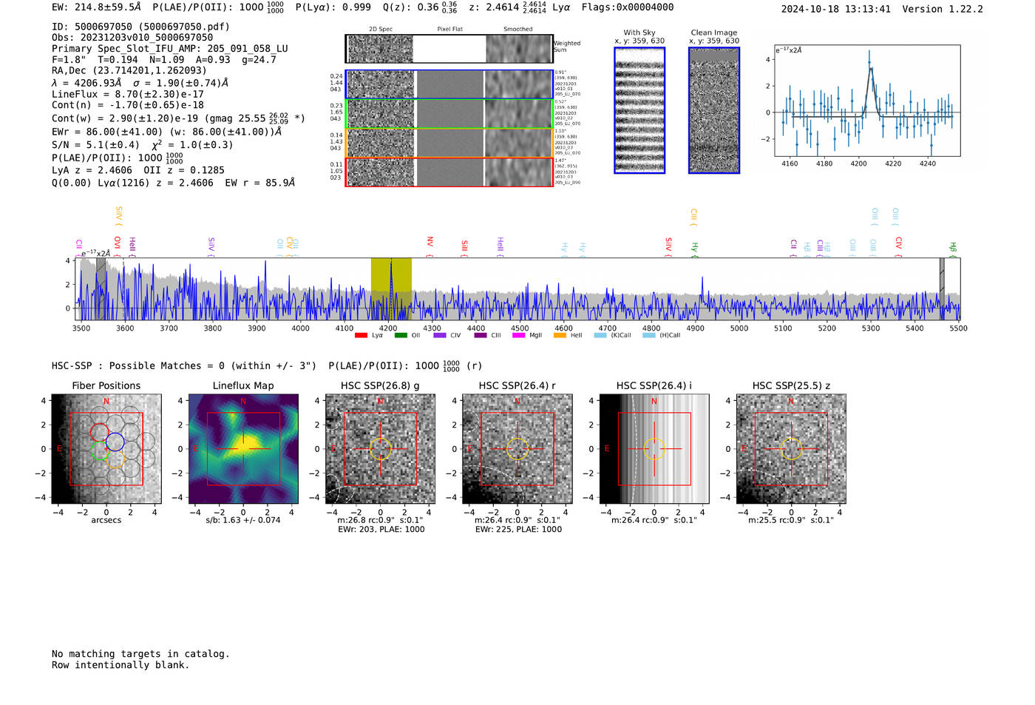Click the green Hβ line marker
Viewport: 1035px width, 705px height.
[953, 249]
